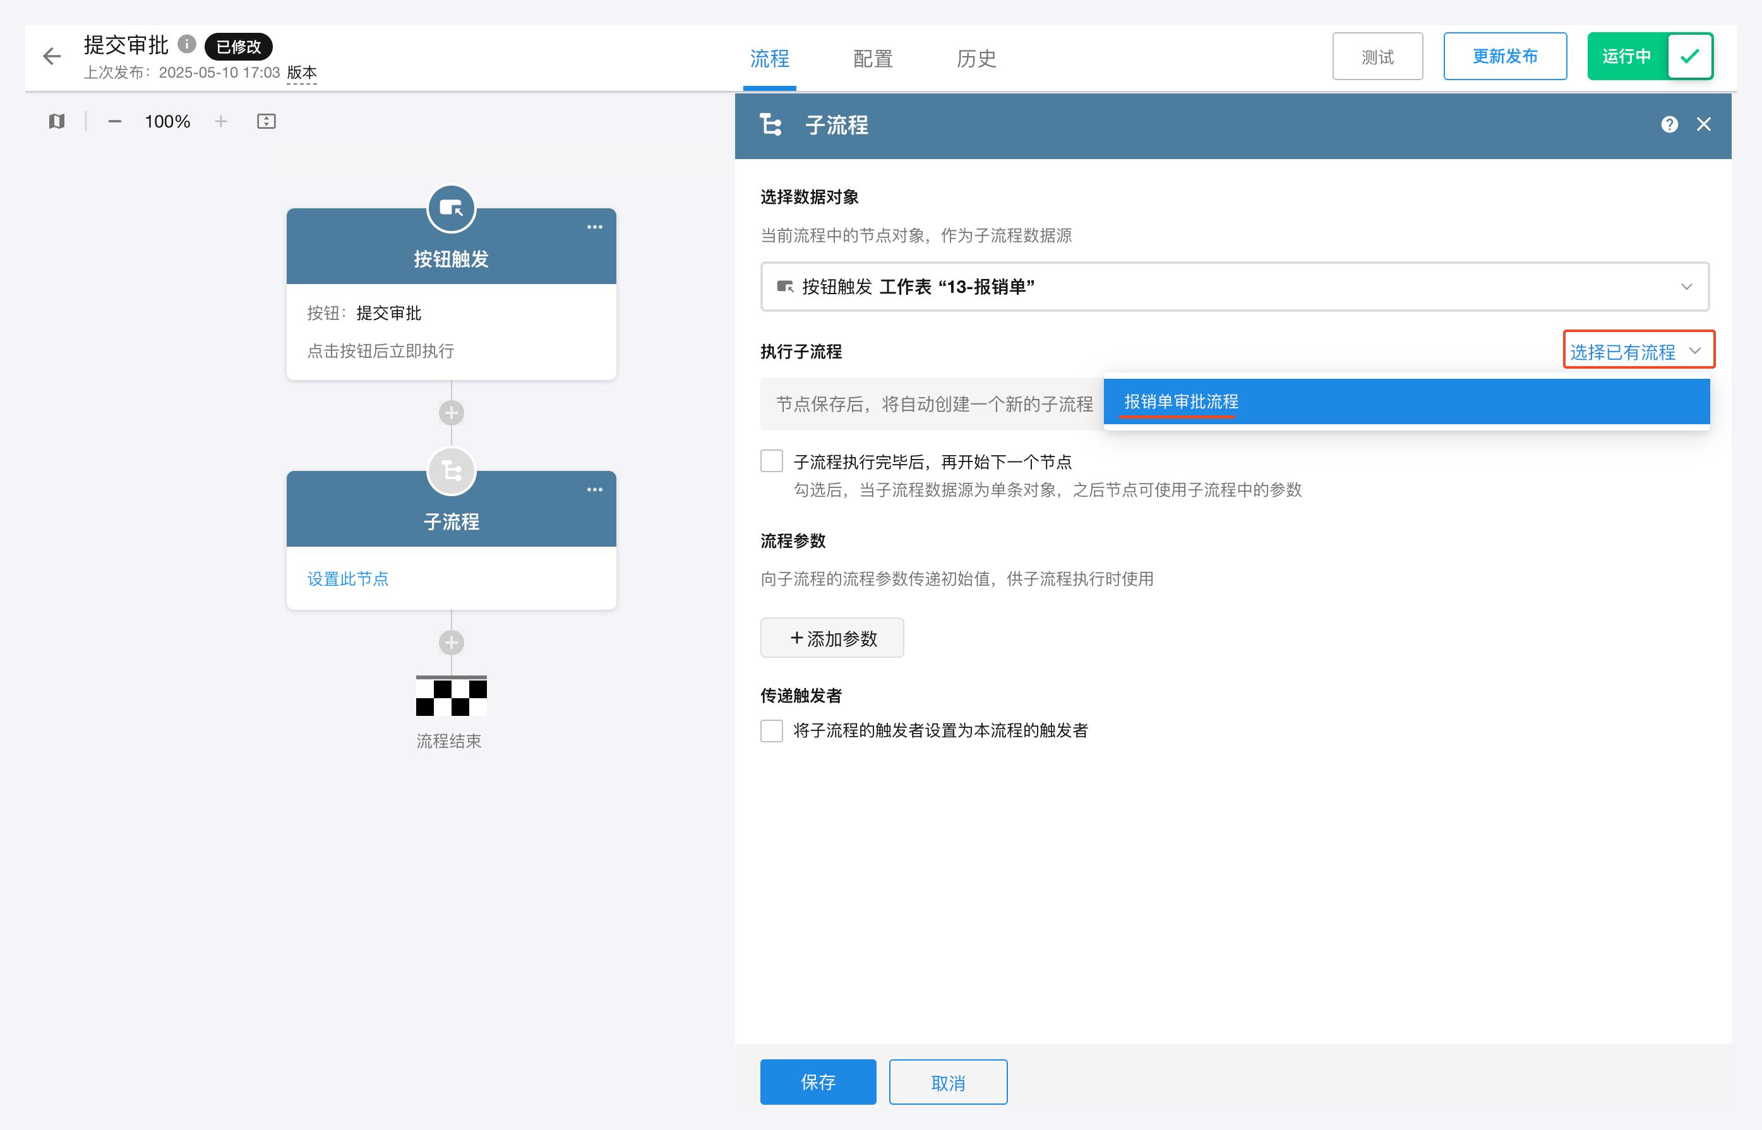This screenshot has width=1762, height=1130.
Task: Check 子流程执行完毕后，再开始下一个节点 checkbox
Action: pos(771,461)
